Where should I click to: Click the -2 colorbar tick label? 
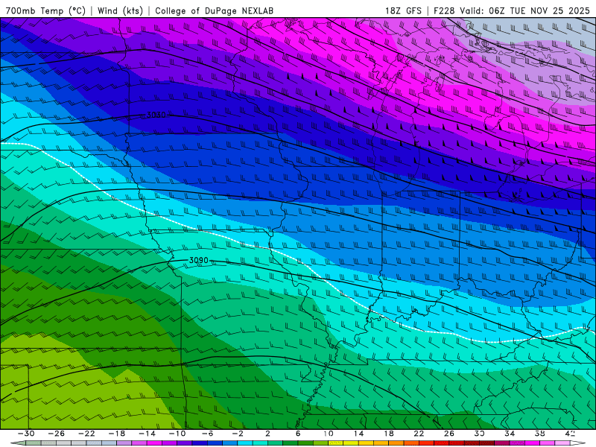[238, 434]
